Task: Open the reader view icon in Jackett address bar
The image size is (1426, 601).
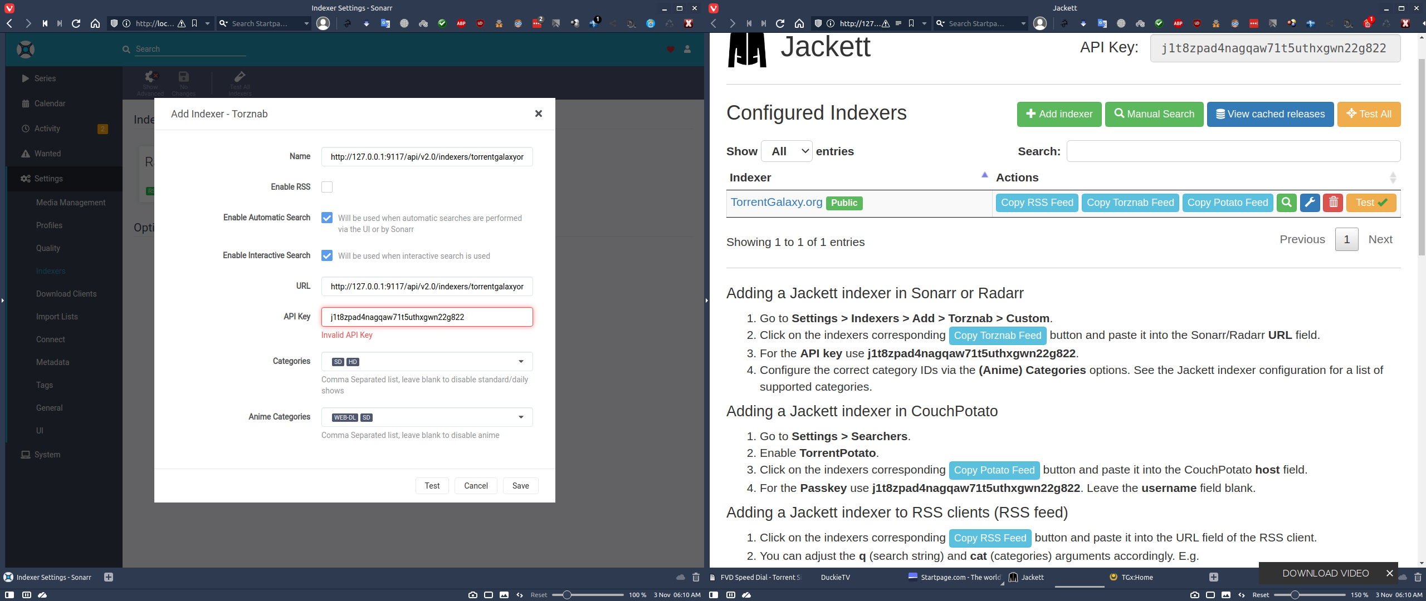Action: pyautogui.click(x=898, y=23)
